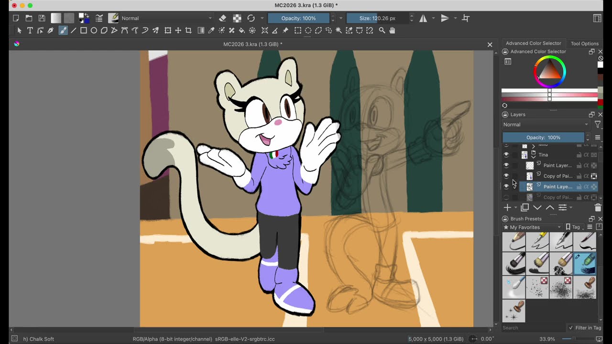Click the red color history swatch
The width and height of the screenshot is (612, 344).
[x=601, y=103]
